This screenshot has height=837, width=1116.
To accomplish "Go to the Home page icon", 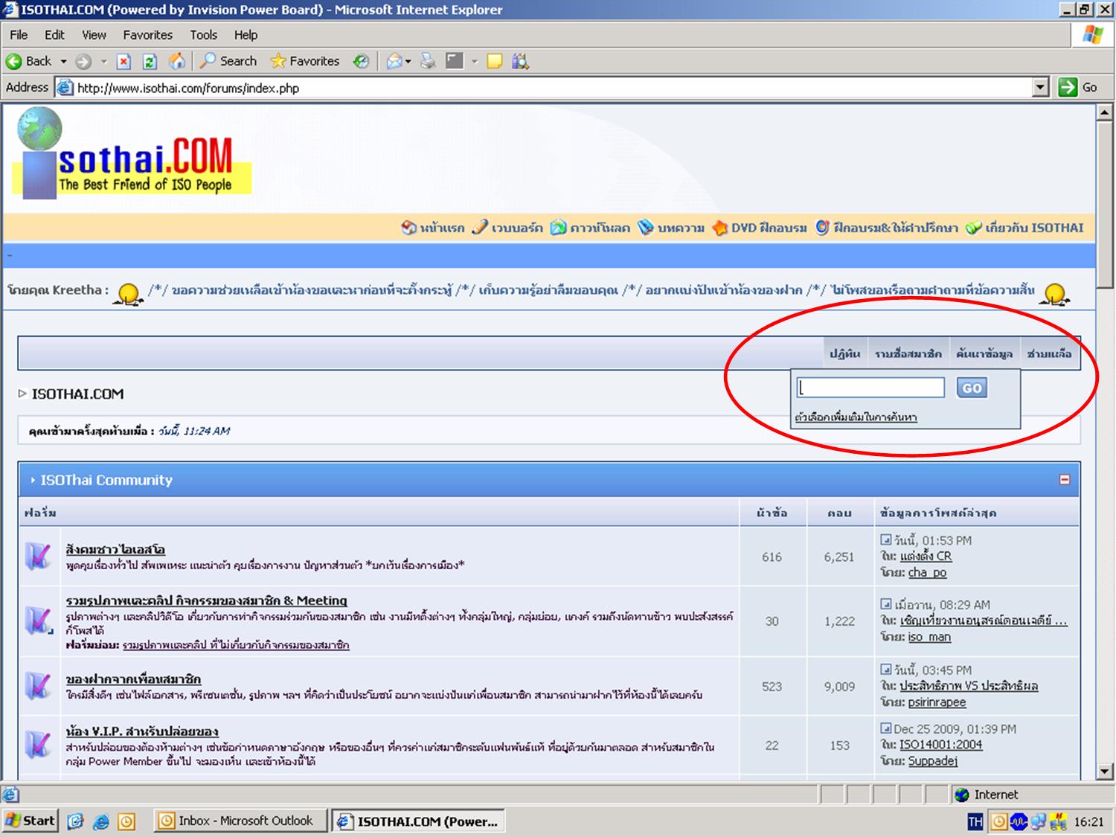I will click(177, 61).
